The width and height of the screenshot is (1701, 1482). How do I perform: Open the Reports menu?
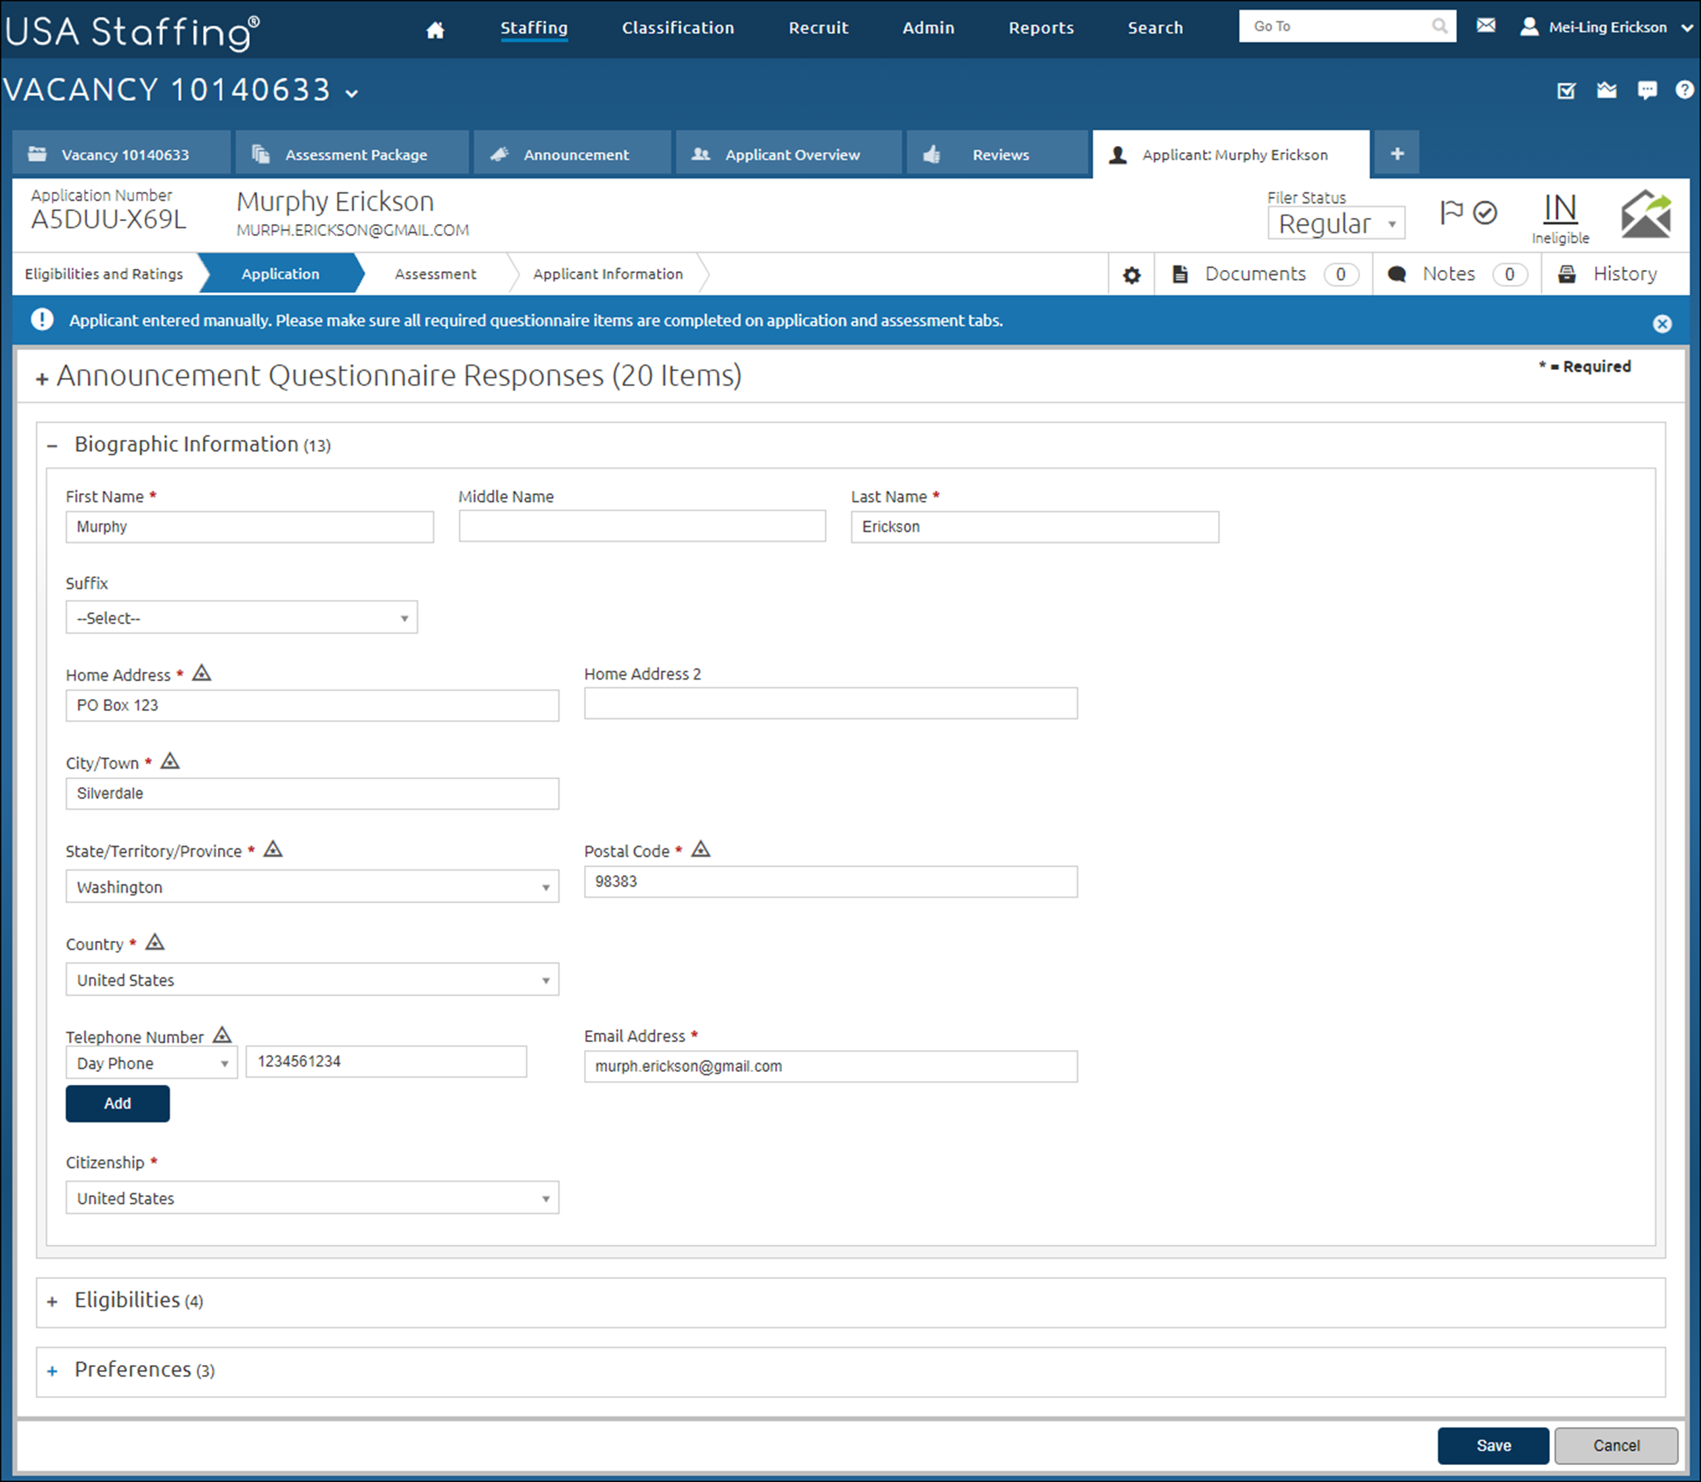(x=1040, y=28)
